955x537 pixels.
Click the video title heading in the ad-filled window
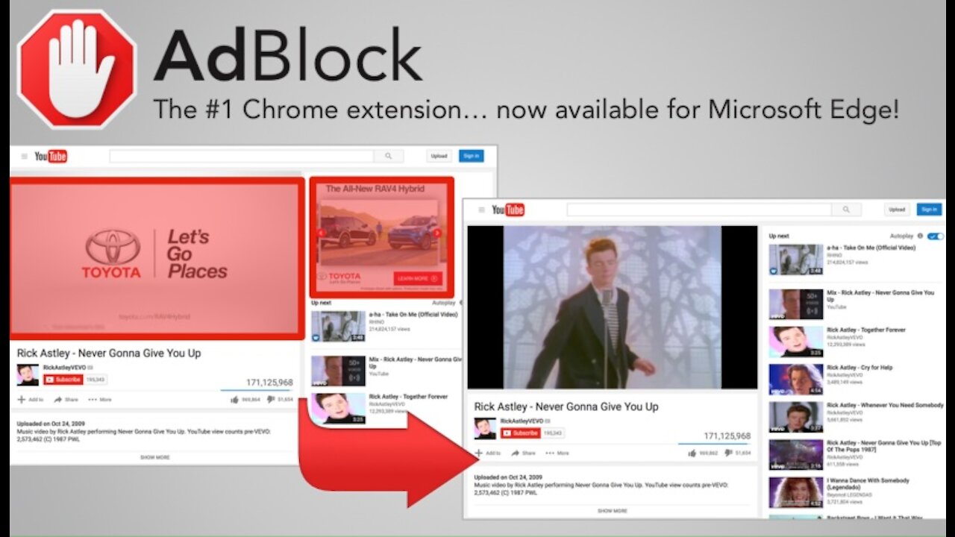109,354
